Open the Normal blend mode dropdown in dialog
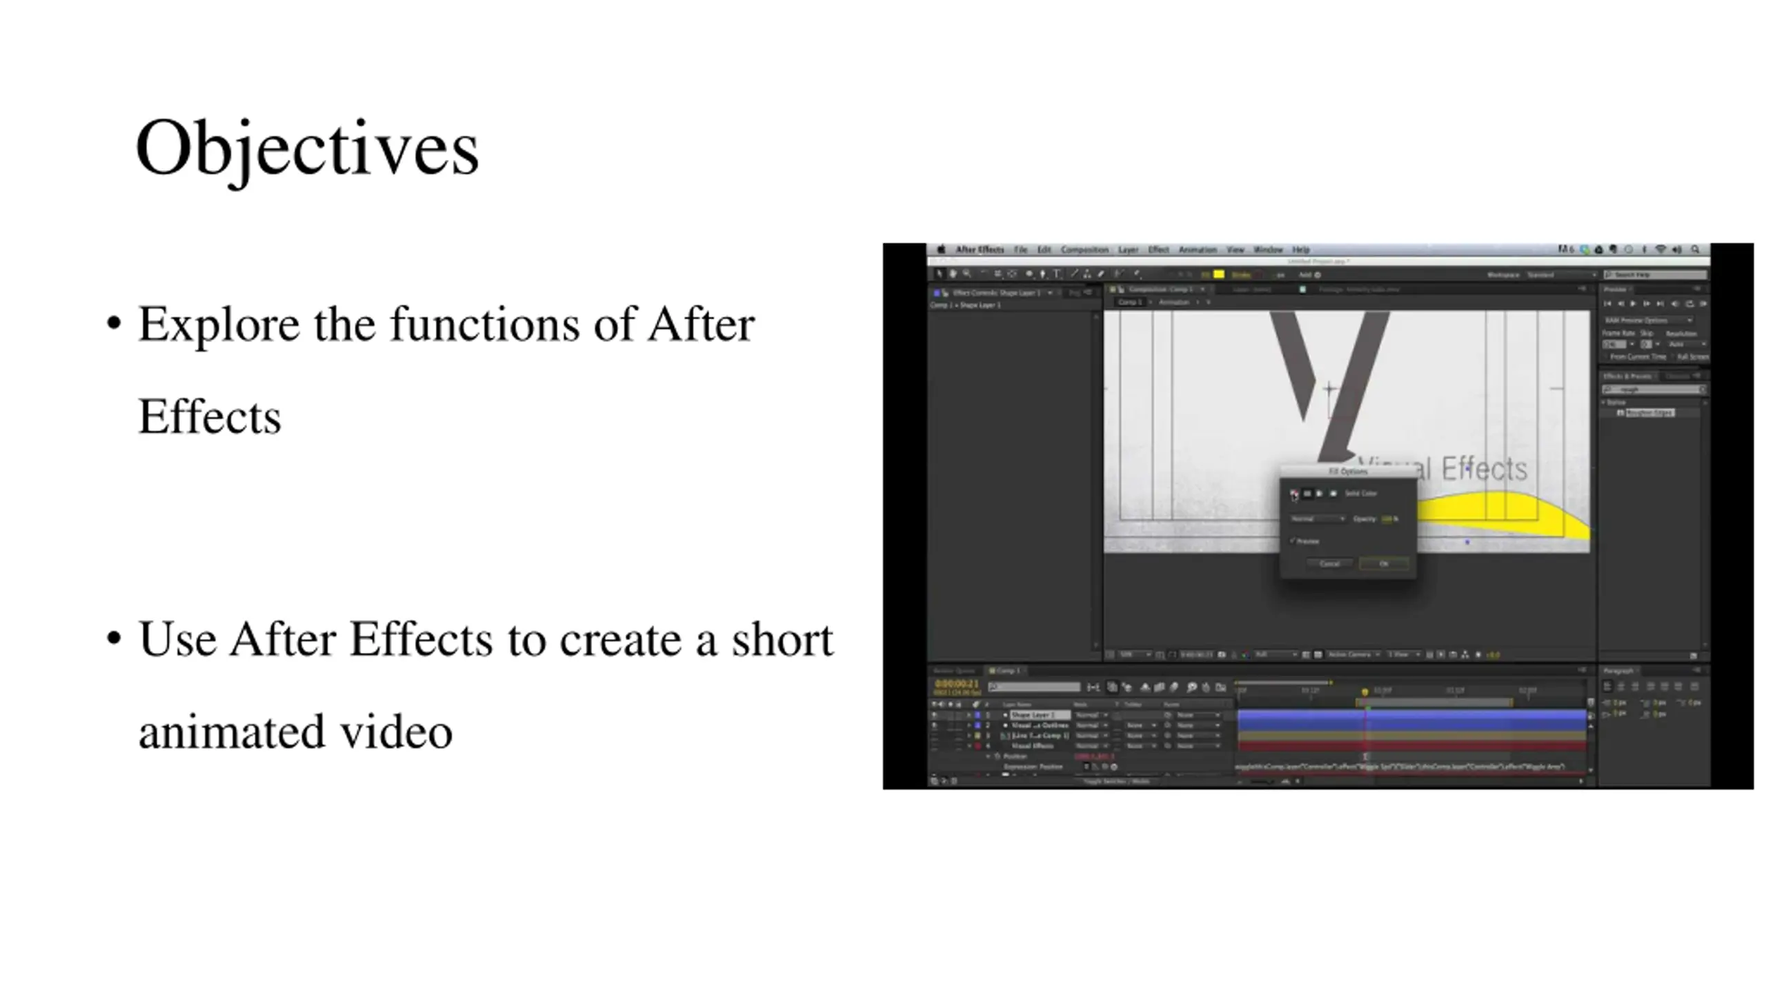Viewport: 1766px width, 993px height. tap(1318, 519)
